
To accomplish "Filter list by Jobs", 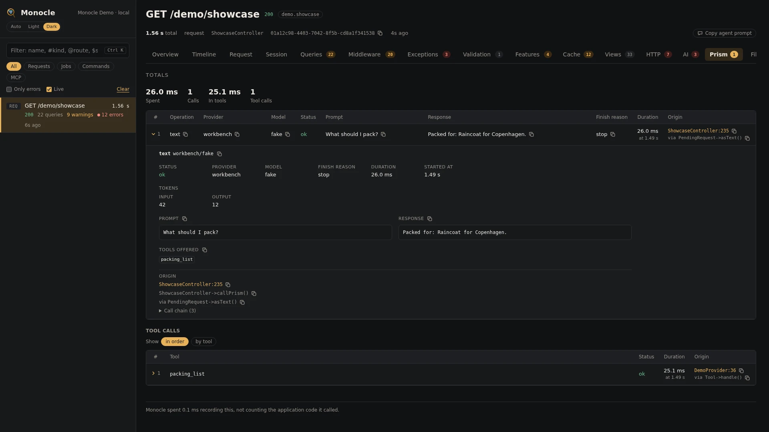I will tap(66, 66).
